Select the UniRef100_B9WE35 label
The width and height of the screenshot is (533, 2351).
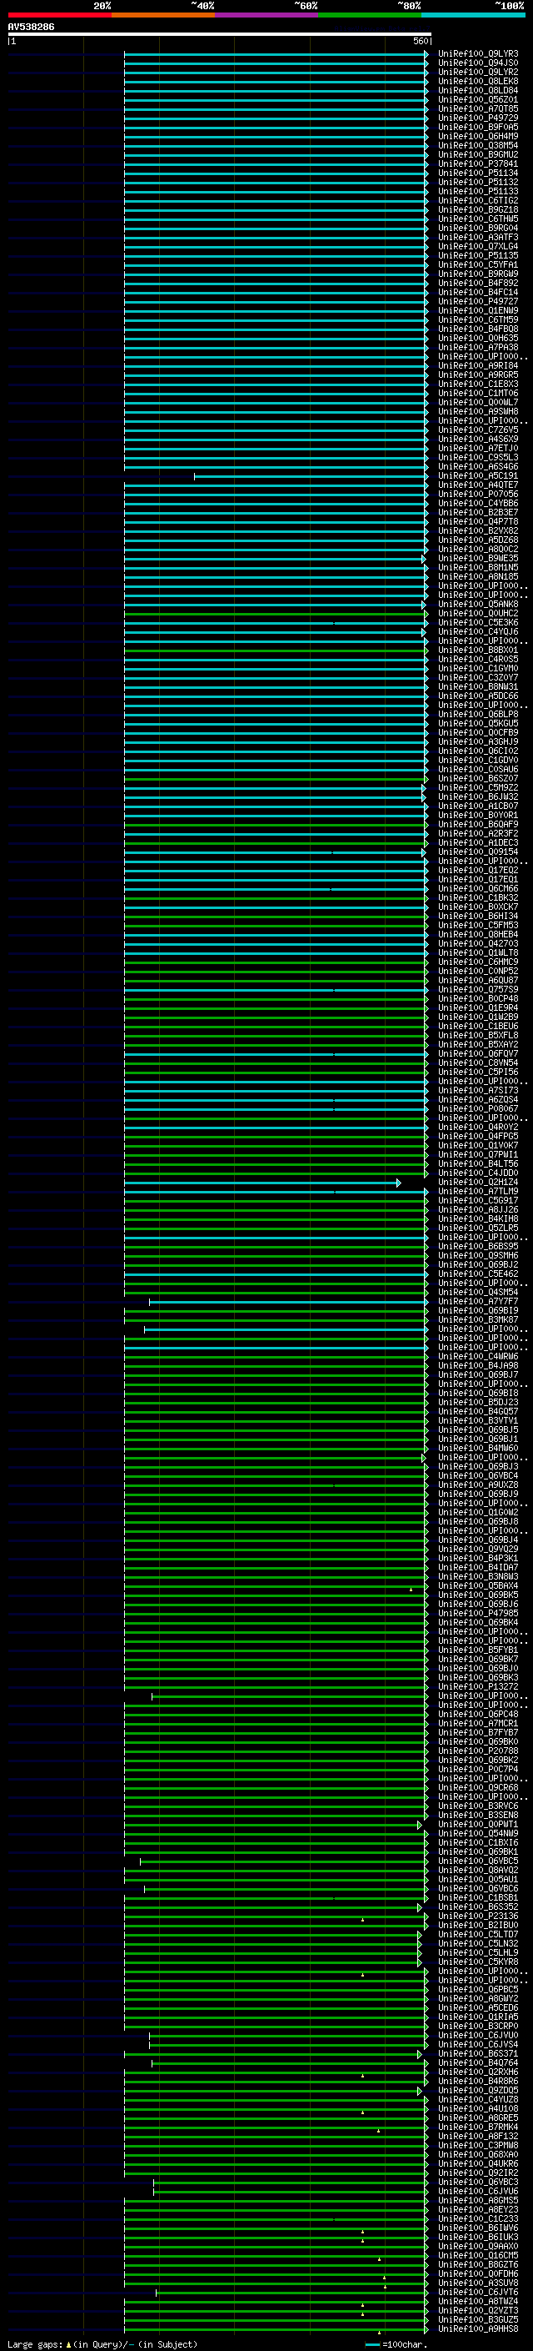pyautogui.click(x=478, y=559)
